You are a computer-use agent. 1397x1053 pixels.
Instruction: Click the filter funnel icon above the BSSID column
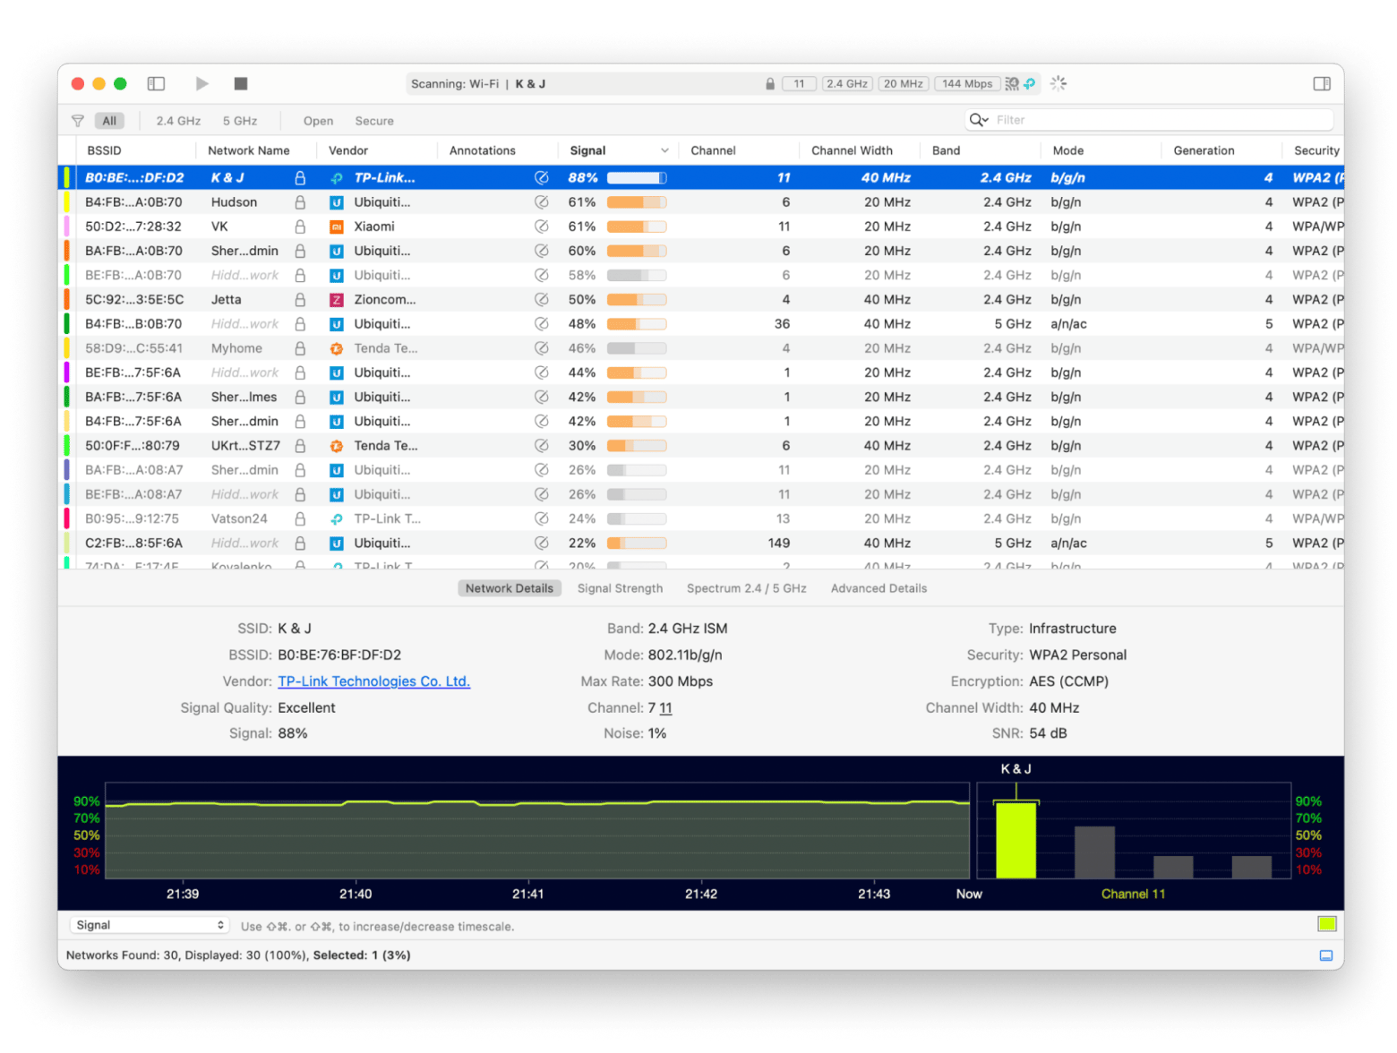[x=78, y=120]
